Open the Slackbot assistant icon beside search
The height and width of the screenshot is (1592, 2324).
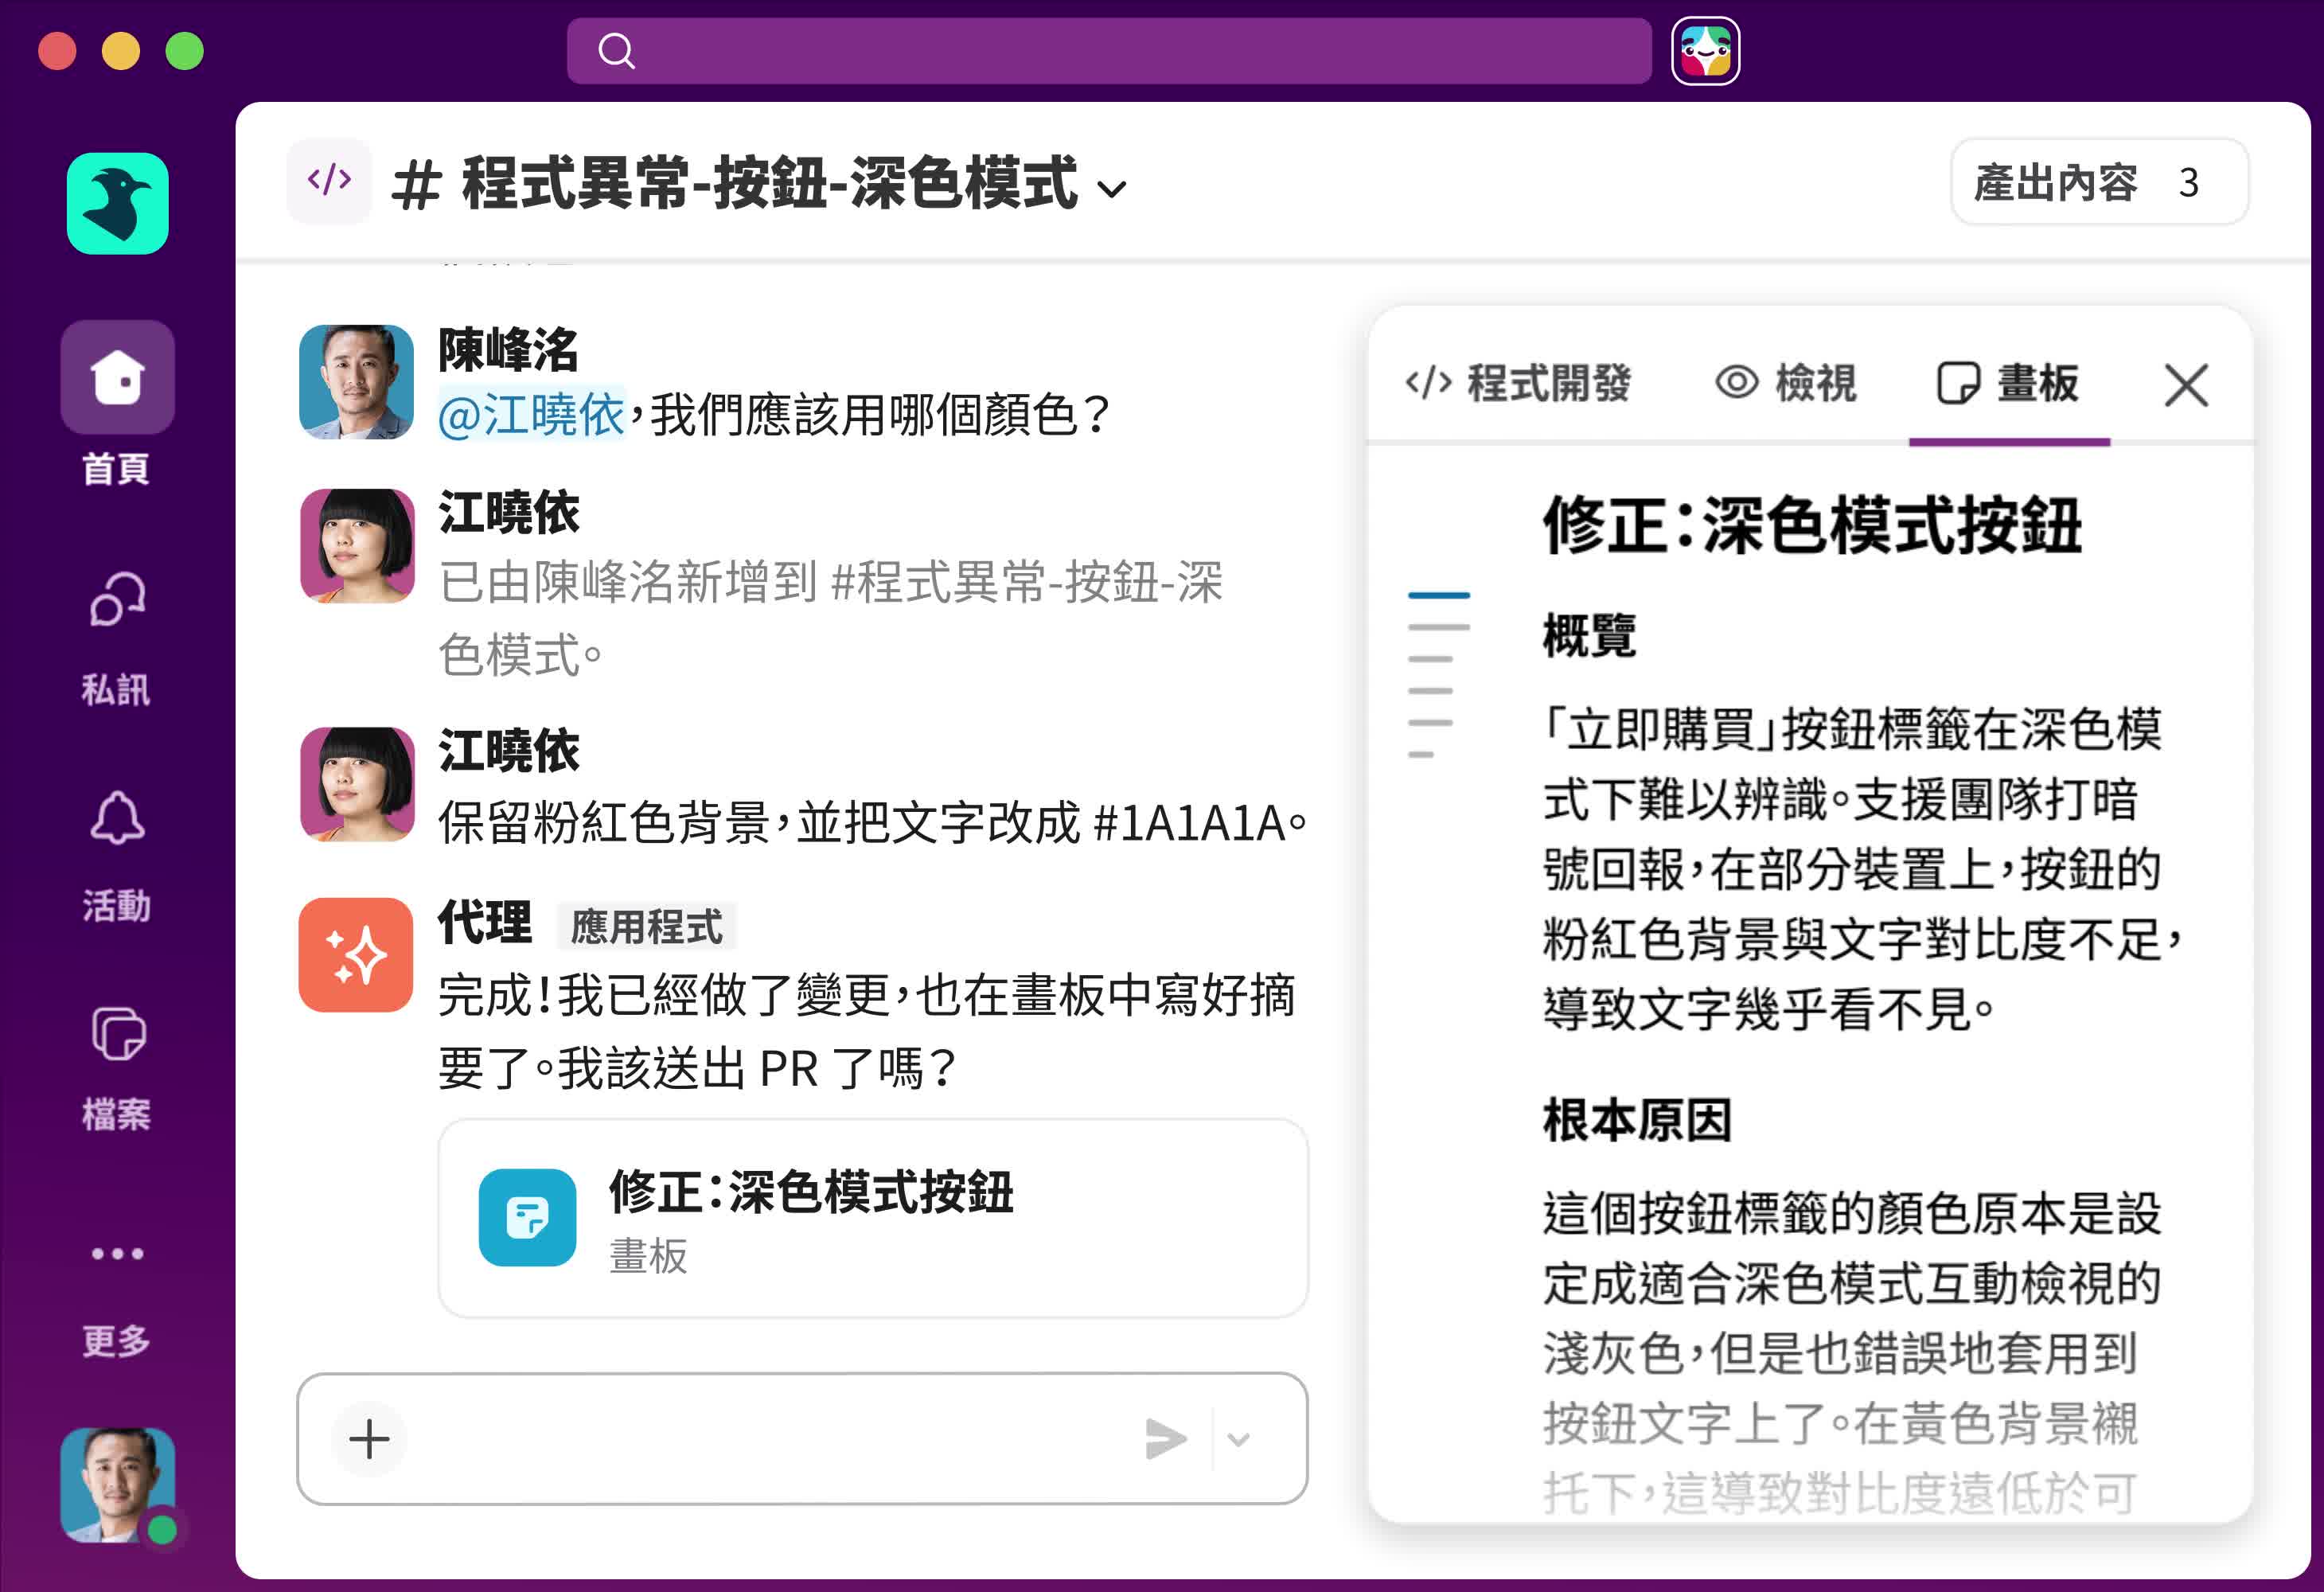tap(1705, 50)
